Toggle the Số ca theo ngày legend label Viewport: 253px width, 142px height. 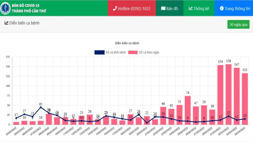pos(149,52)
